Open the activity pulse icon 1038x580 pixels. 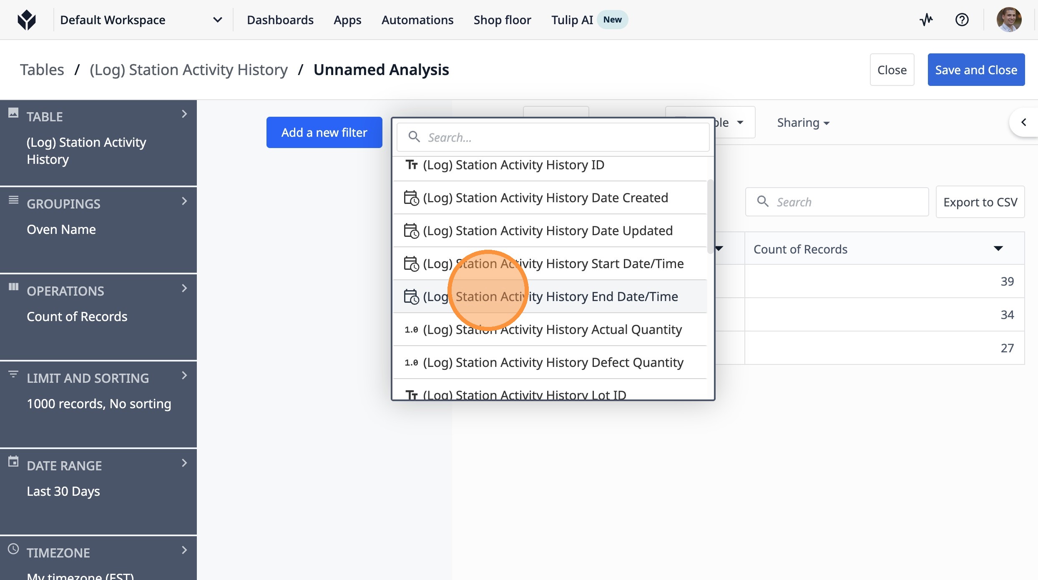pos(926,20)
